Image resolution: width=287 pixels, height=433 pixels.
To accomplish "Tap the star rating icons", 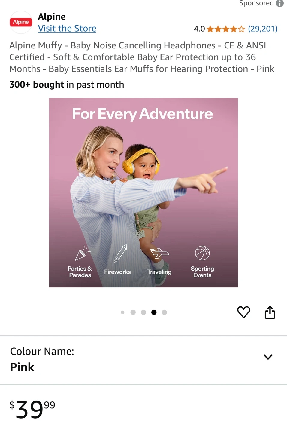I will tap(226, 29).
